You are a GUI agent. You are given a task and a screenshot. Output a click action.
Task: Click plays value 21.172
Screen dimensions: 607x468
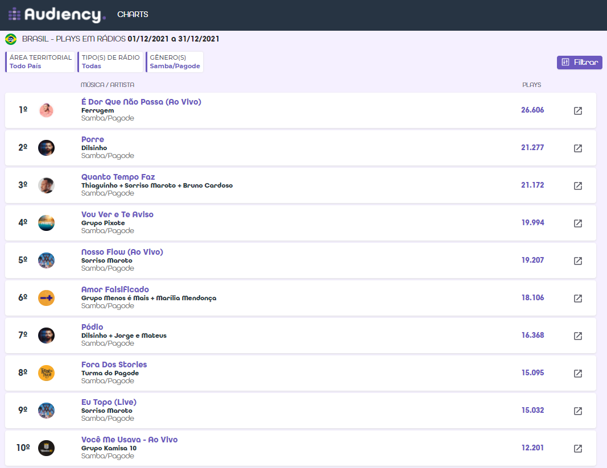[x=532, y=185]
